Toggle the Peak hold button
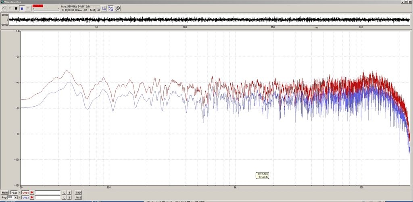 pyautogui.click(x=14, y=192)
